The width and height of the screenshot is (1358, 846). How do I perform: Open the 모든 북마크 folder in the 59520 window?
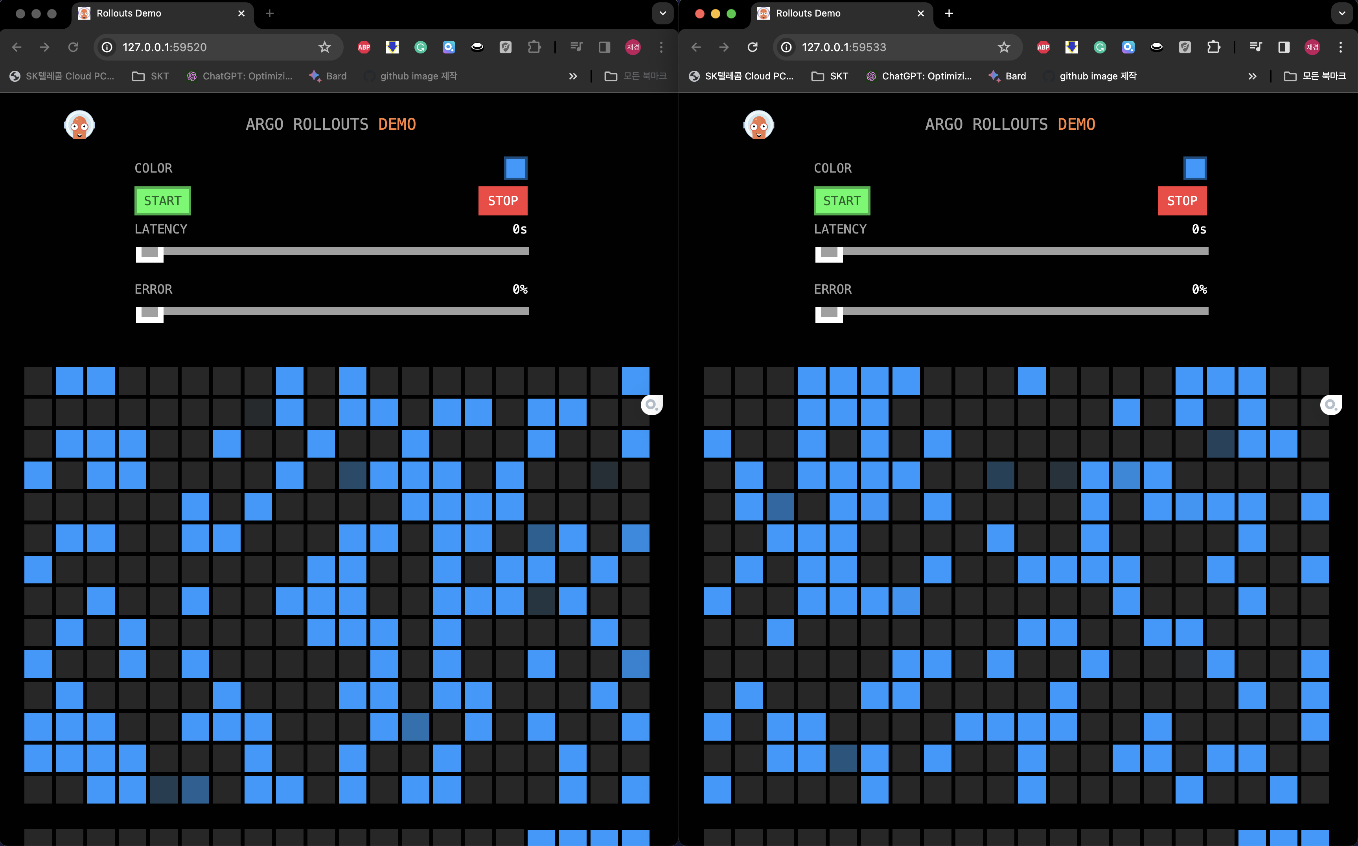pos(636,76)
